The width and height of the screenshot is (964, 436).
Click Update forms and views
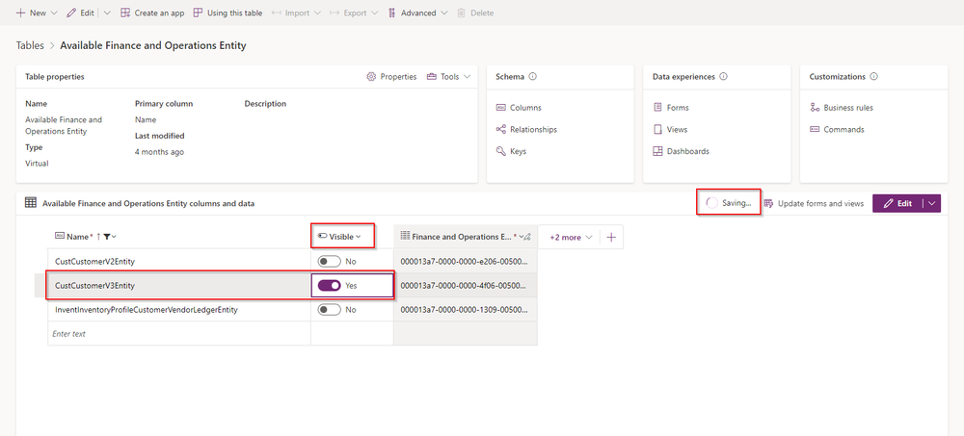(x=814, y=204)
